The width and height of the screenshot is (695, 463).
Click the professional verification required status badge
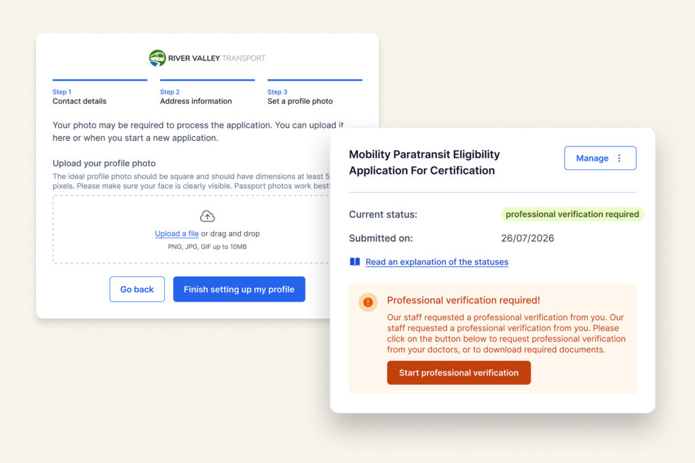point(572,214)
